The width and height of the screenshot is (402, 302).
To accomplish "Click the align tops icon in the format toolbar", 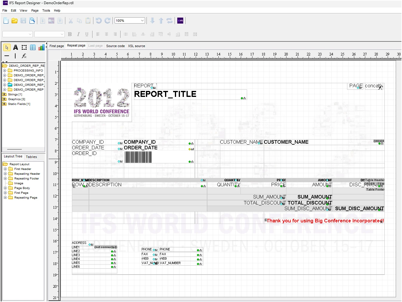I will pos(161,34).
